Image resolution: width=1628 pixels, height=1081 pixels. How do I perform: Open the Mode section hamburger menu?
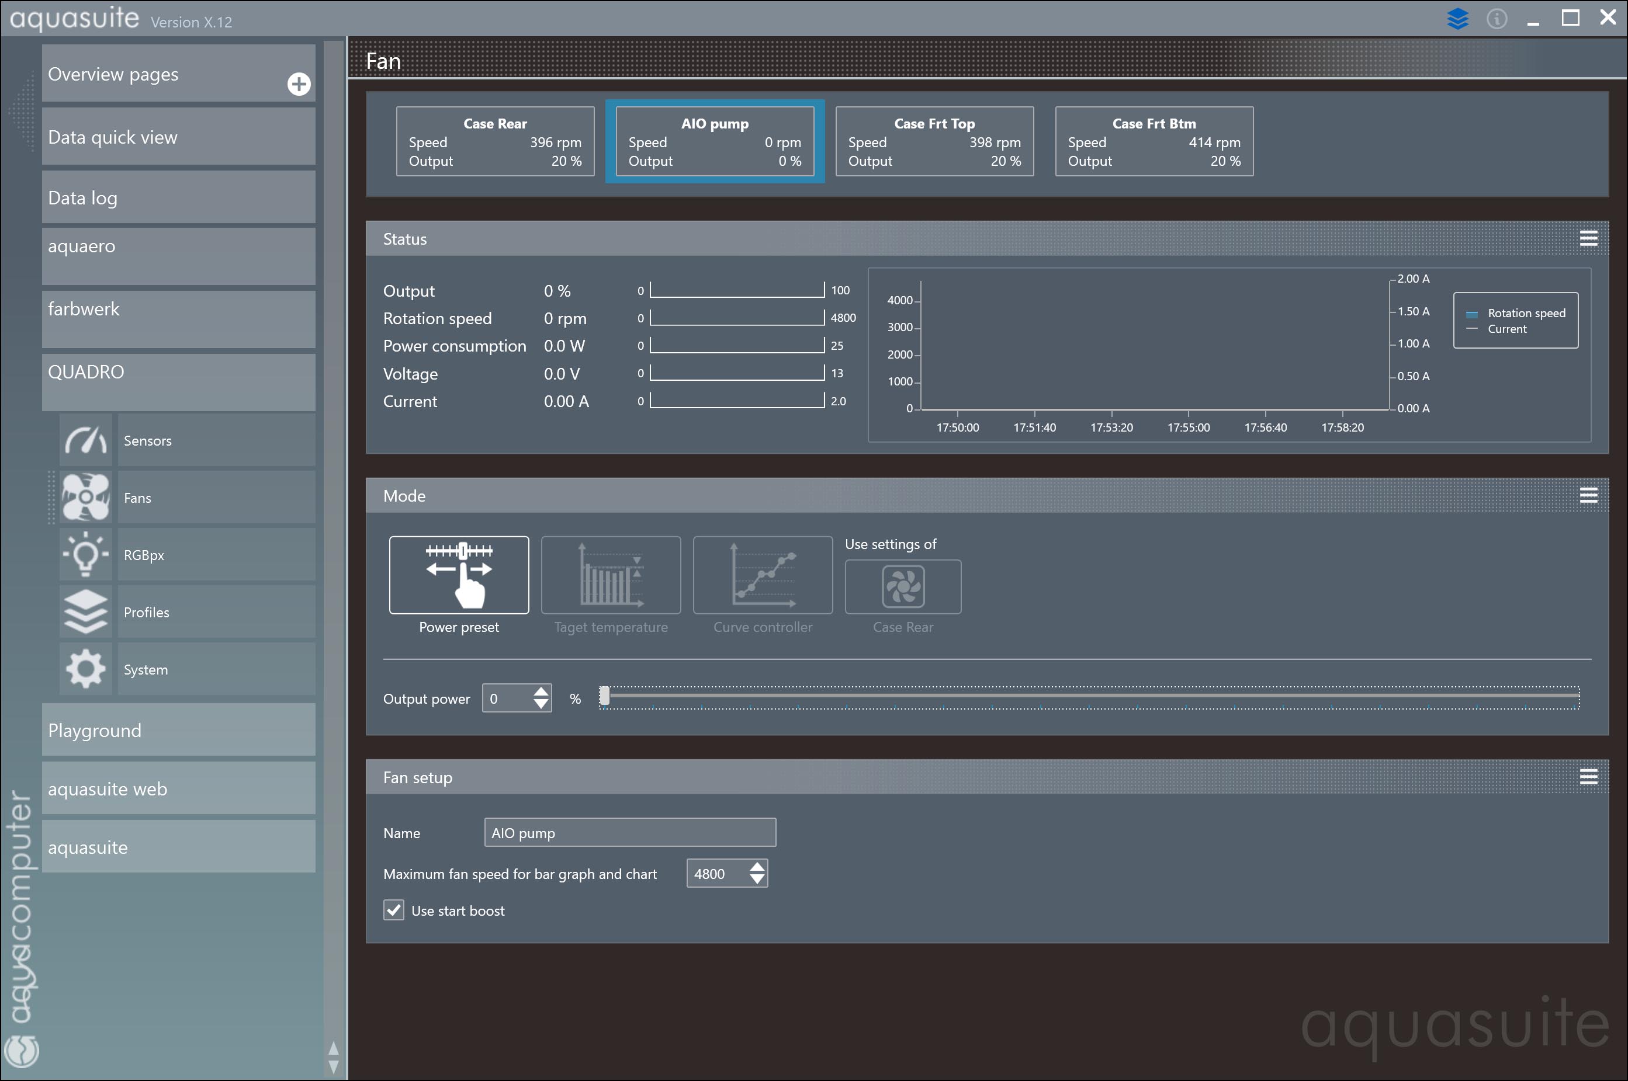[1588, 495]
